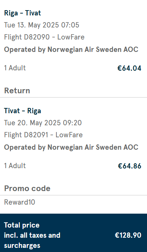Screen dimensions: 147x252
Task: Click the Reward10 promo code
Action: (20, 202)
